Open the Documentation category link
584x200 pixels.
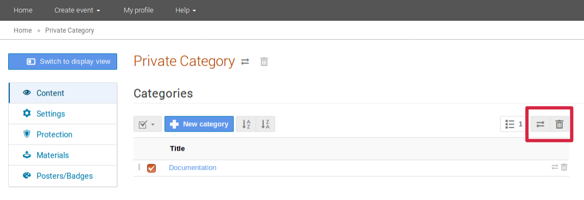click(192, 167)
